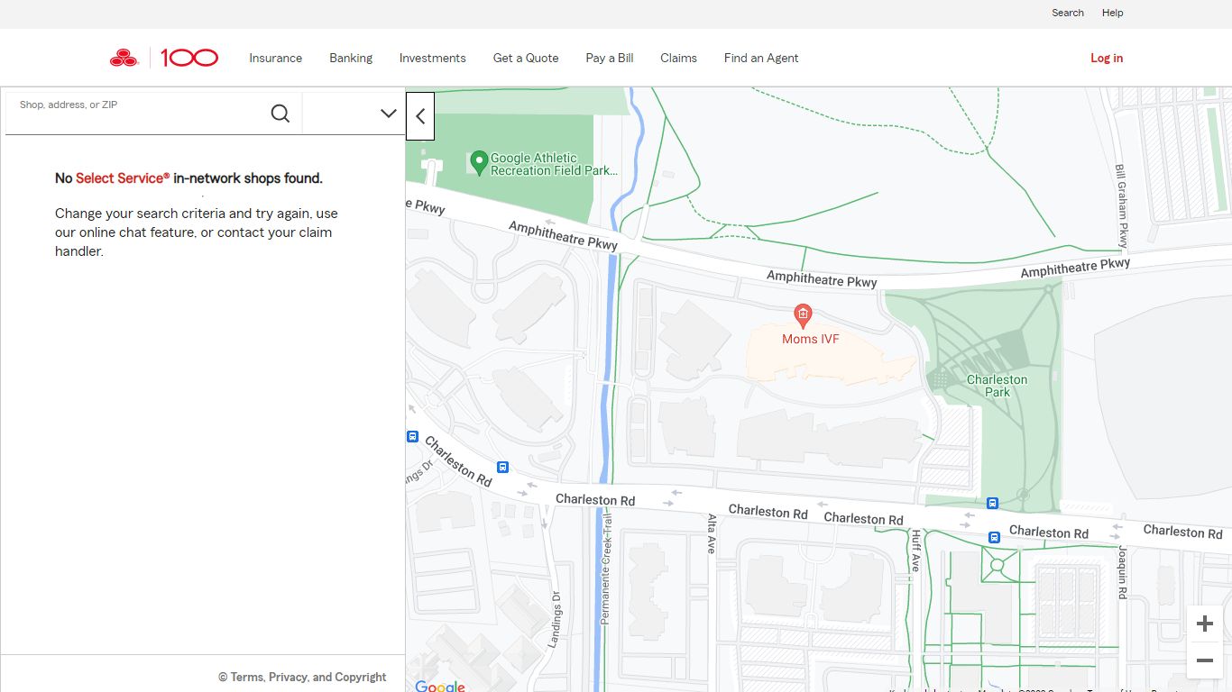This screenshot has width=1232, height=692.
Task: Zoom out on the map
Action: coord(1204,660)
